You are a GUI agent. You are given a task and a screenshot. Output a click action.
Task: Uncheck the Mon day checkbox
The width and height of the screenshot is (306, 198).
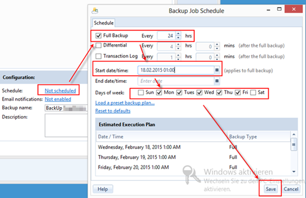(x=159, y=92)
